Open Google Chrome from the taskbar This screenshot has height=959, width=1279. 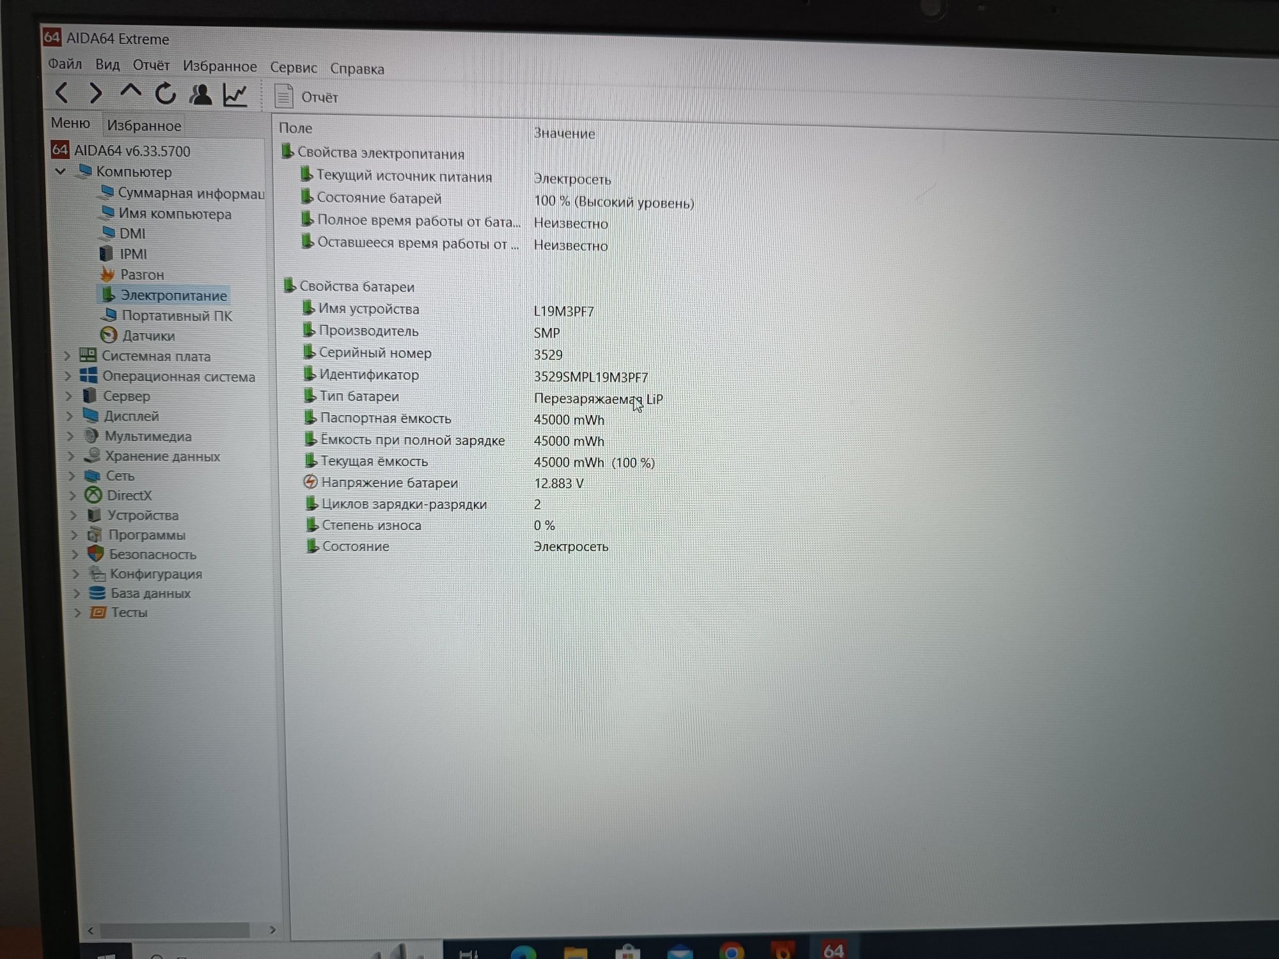[731, 951]
